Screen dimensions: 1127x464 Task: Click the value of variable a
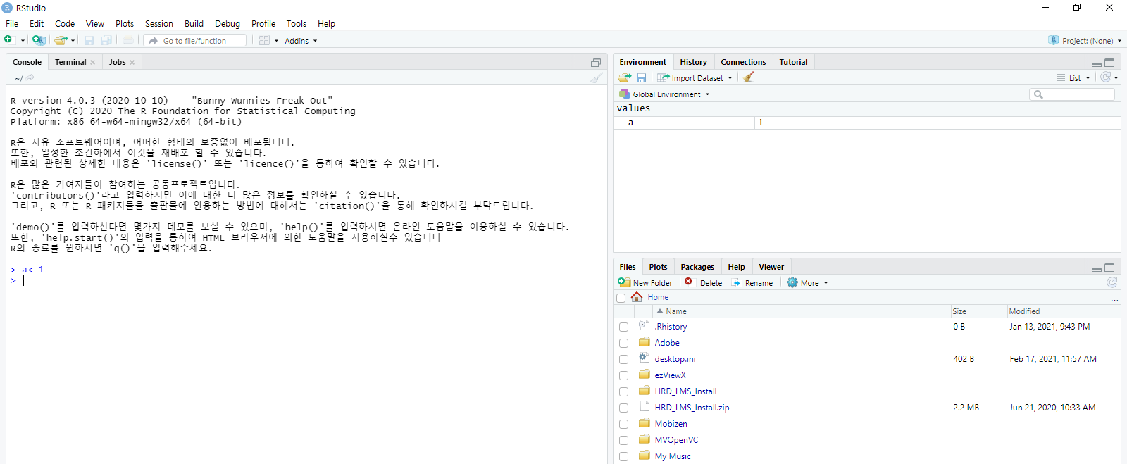click(x=761, y=123)
